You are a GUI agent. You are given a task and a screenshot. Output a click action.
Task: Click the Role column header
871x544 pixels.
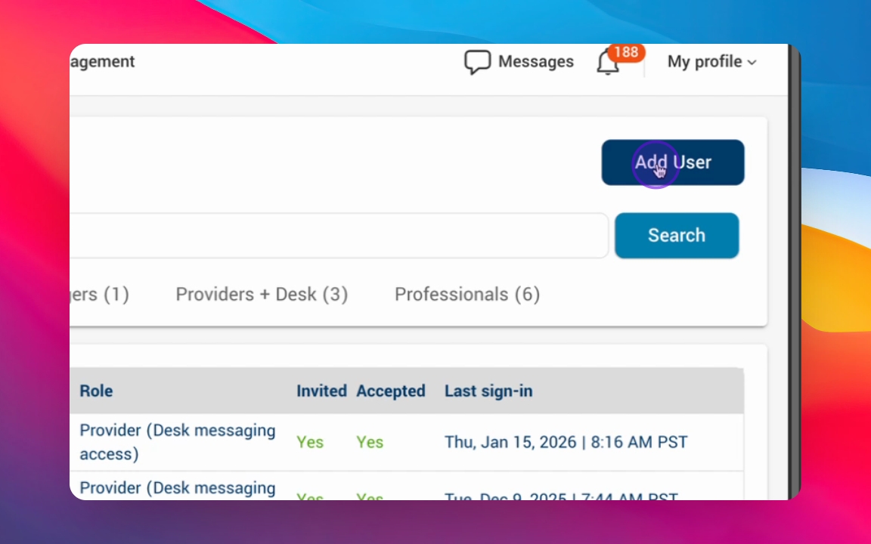coord(96,391)
